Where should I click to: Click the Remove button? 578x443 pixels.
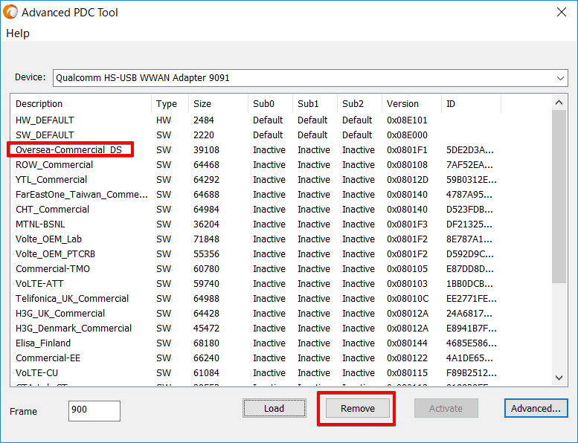pyautogui.click(x=357, y=408)
